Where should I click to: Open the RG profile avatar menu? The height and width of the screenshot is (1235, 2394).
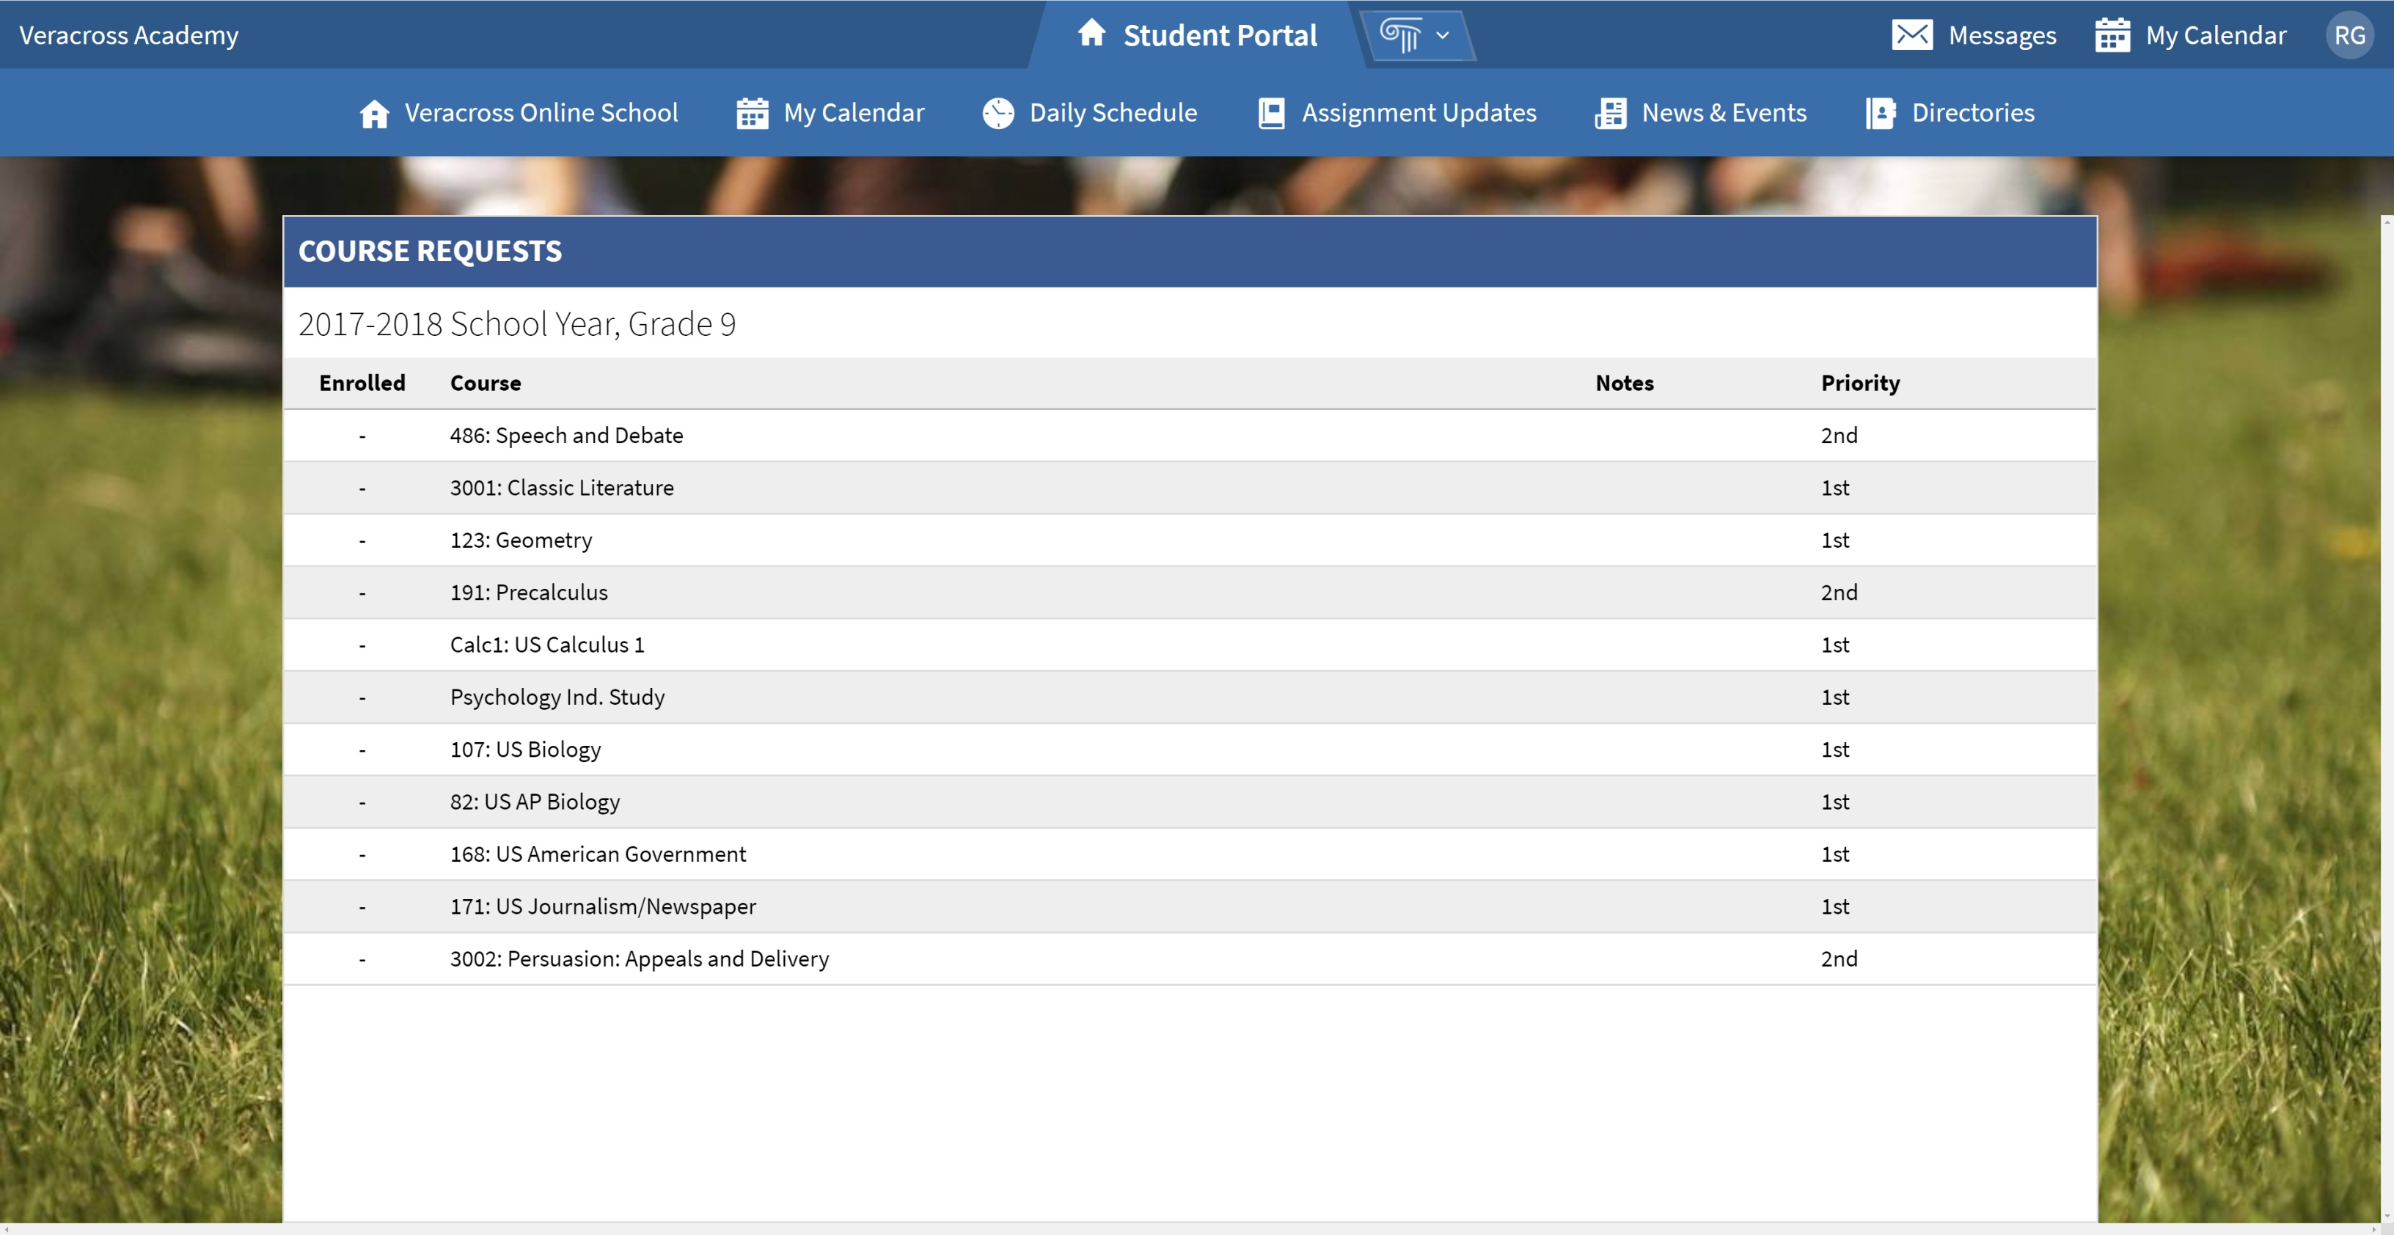pyautogui.click(x=2349, y=34)
